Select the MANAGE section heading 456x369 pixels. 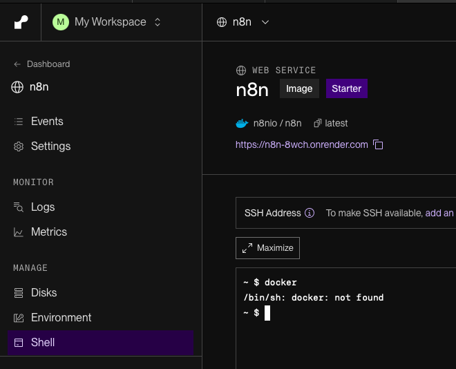click(30, 268)
